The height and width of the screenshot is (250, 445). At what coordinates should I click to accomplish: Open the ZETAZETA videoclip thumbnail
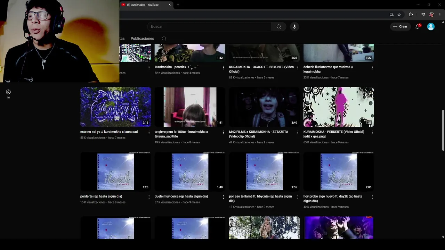pos(264,107)
